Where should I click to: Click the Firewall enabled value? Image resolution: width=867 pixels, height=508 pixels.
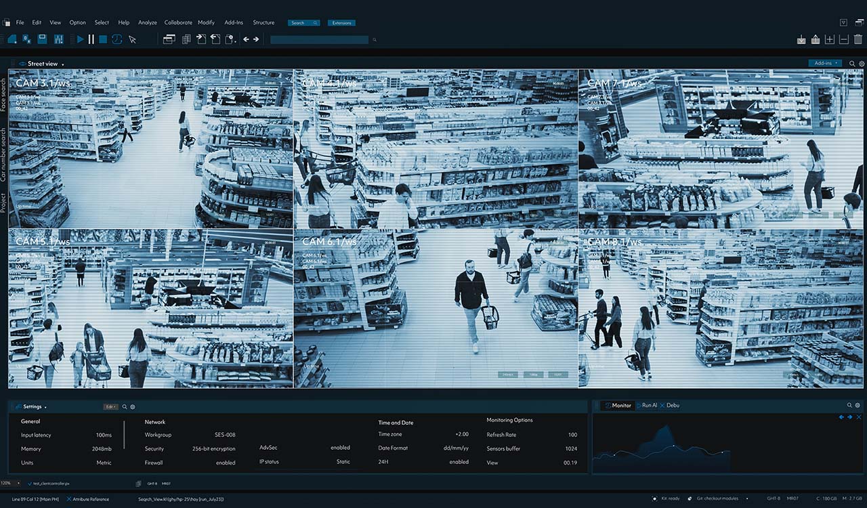click(225, 463)
